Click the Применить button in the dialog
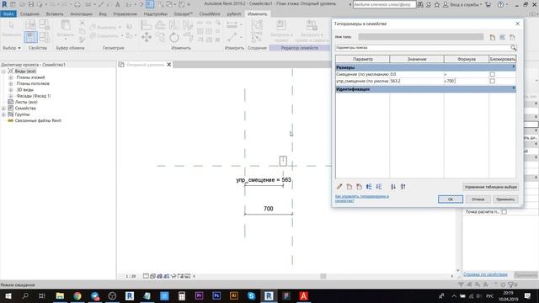The image size is (539, 303). [x=505, y=199]
